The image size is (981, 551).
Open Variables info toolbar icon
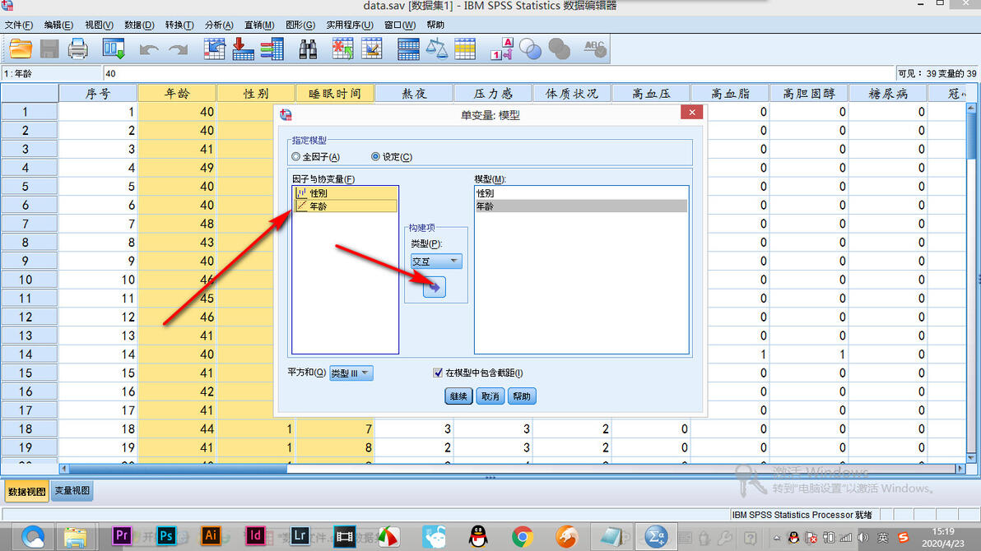(272, 49)
